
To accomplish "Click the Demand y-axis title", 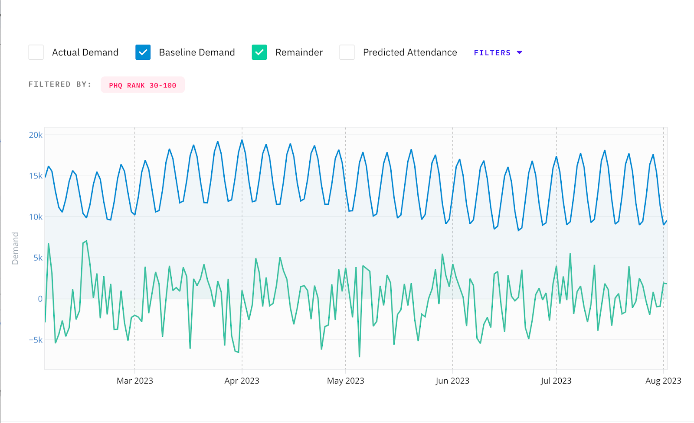I will click(15, 249).
